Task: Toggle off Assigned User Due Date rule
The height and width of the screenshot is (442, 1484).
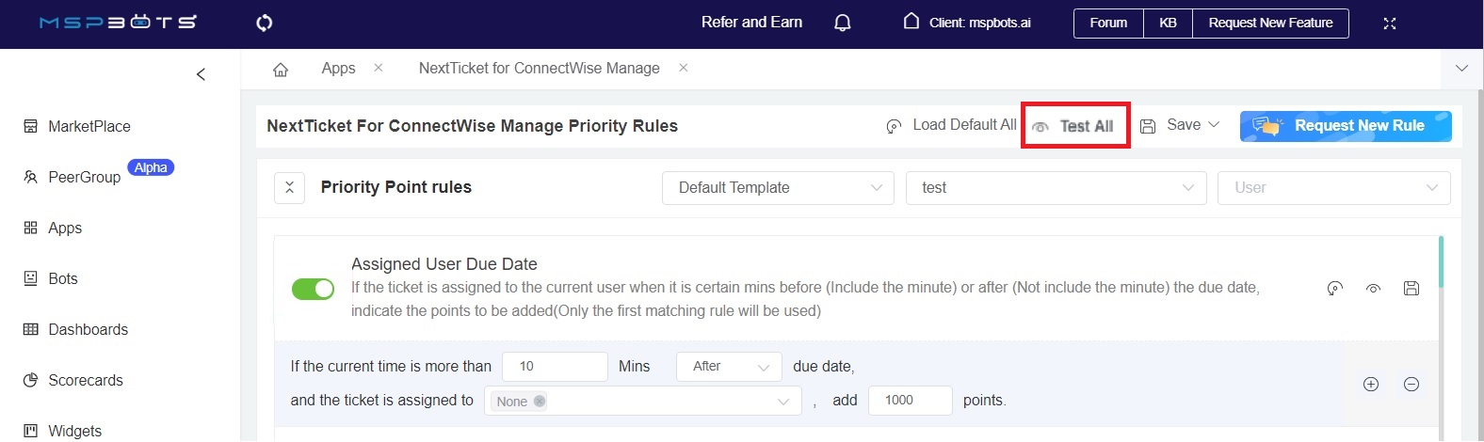Action: pos(313,289)
